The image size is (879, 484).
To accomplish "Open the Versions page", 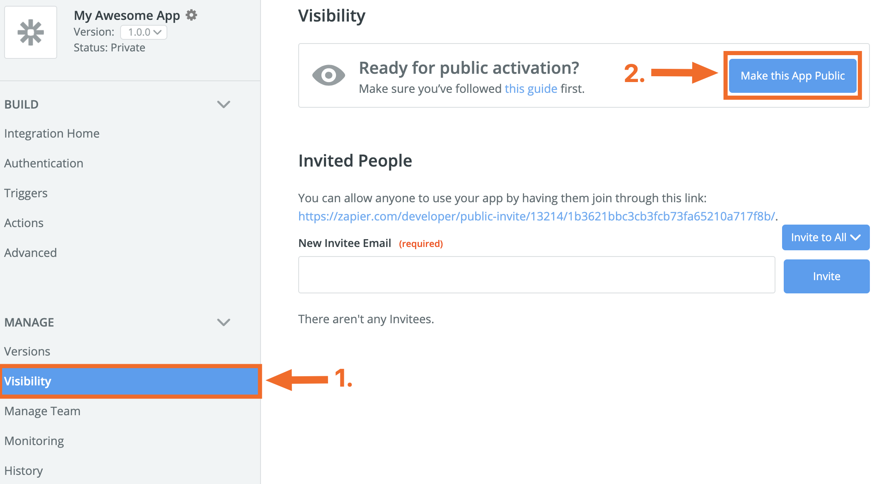I will click(x=27, y=351).
